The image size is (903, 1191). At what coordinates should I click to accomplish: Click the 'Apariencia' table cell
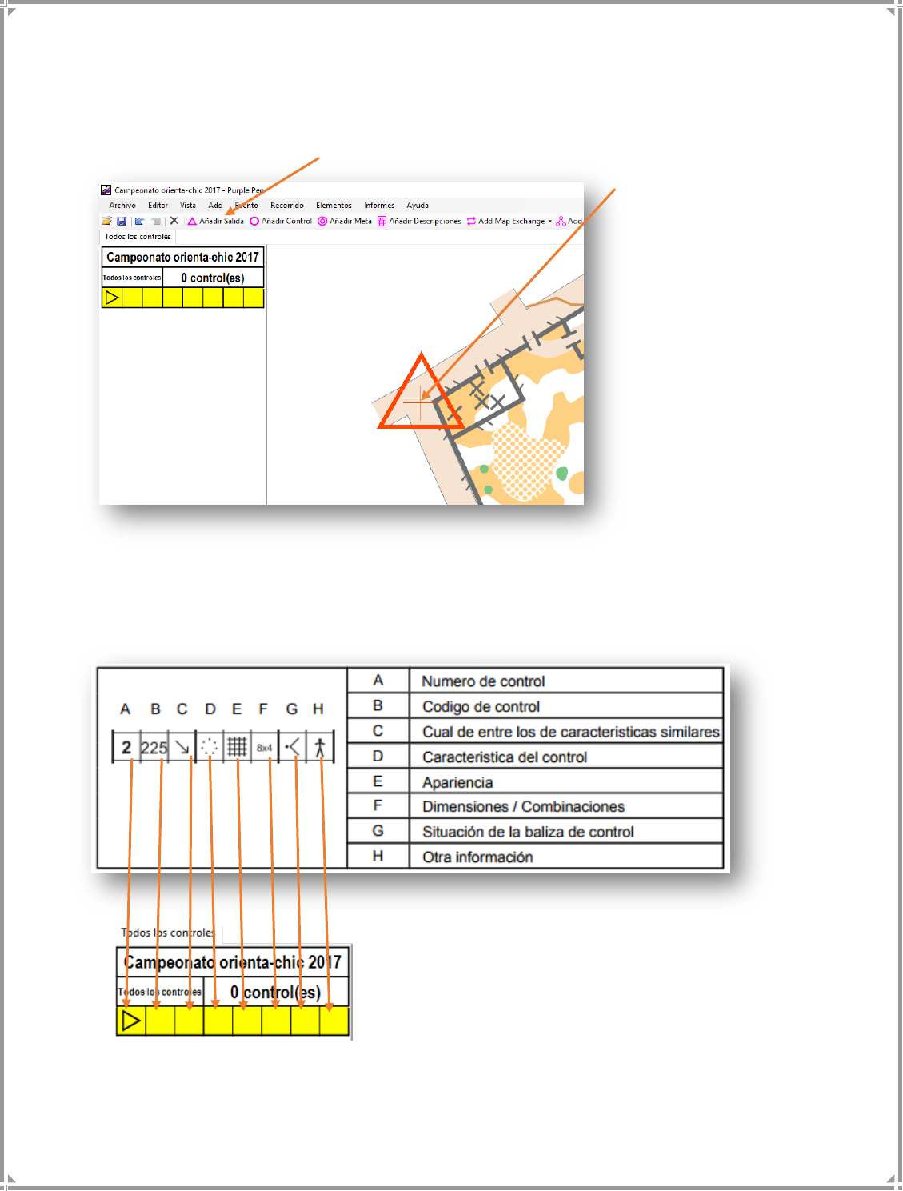tap(566, 781)
